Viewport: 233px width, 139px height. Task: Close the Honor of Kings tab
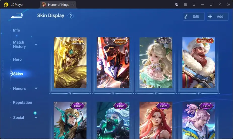73,5
